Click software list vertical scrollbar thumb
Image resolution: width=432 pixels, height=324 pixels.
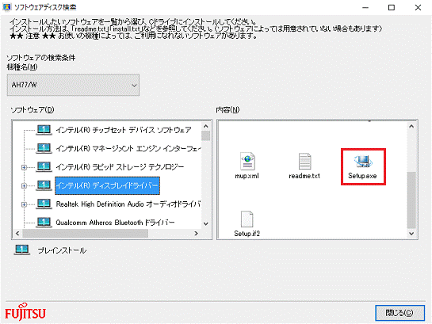(x=206, y=135)
